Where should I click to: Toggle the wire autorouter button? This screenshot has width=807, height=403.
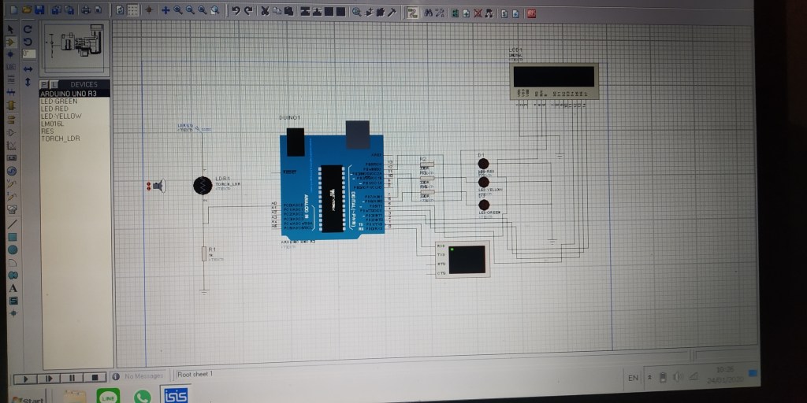coord(412,12)
